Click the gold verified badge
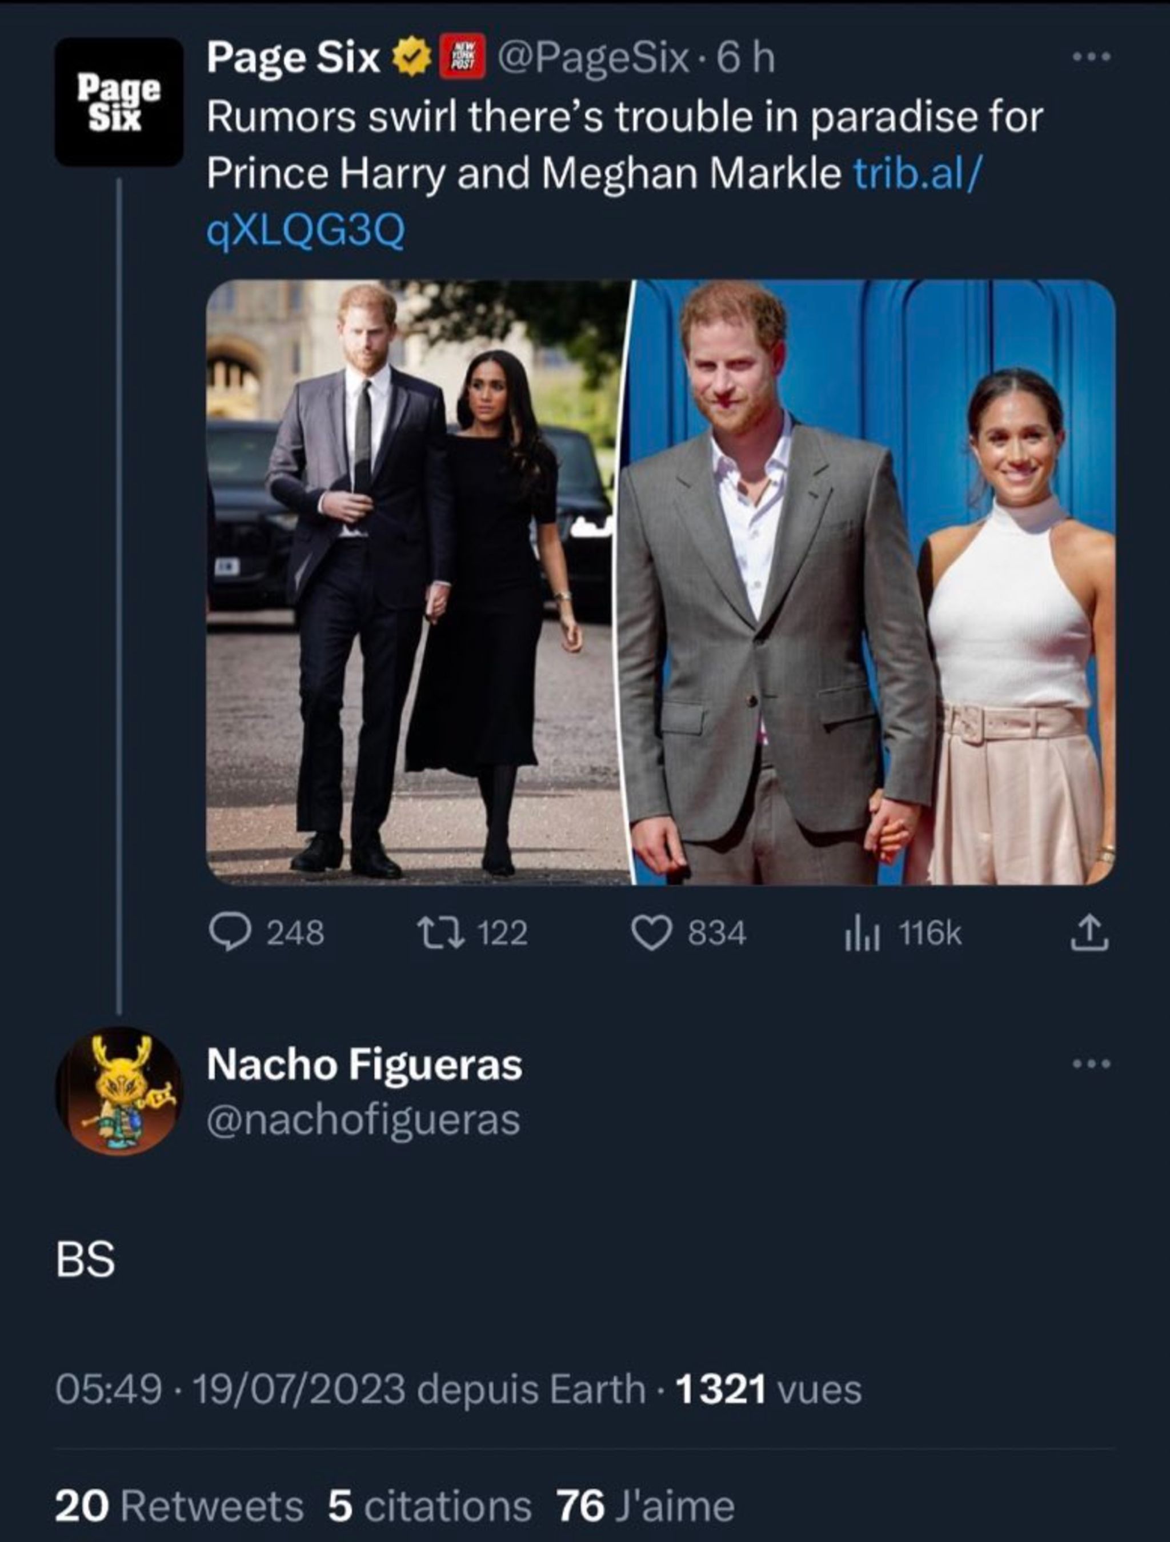Screen dimensions: 1170x1542 [x=412, y=58]
